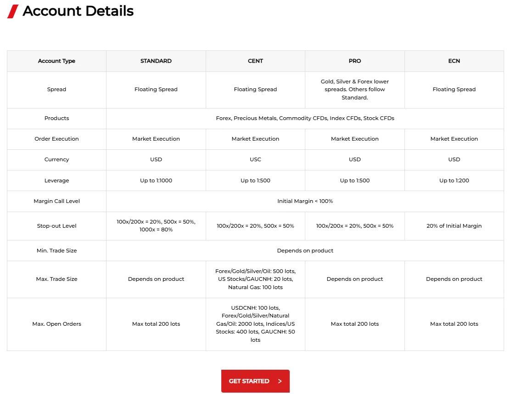
Task: Click the Products row description text
Action: 305,118
